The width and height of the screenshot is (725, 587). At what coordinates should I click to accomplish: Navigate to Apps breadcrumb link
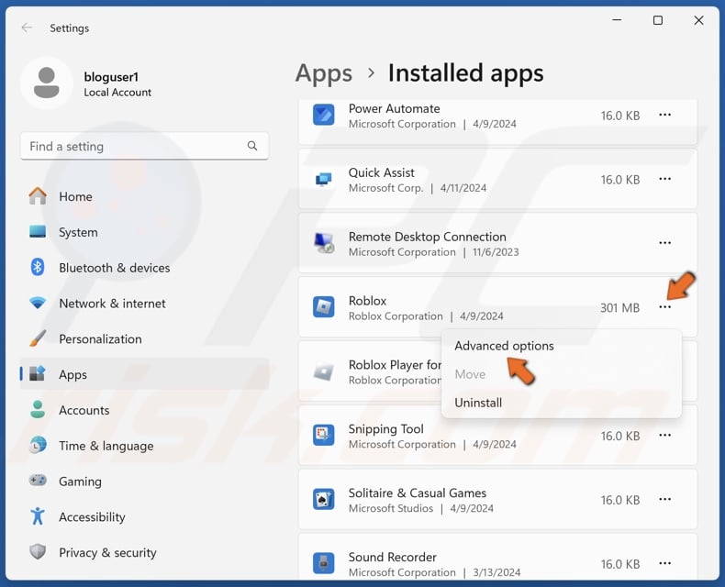(324, 73)
